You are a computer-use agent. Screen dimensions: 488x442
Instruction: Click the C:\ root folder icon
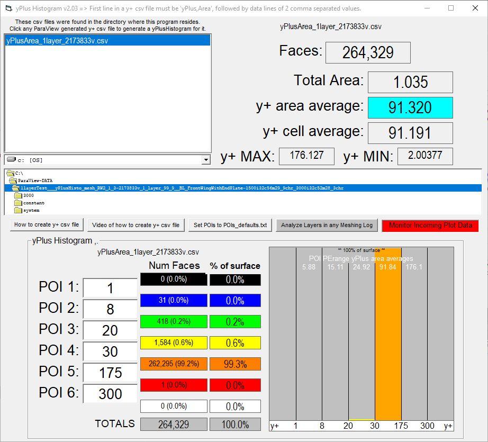coord(10,173)
